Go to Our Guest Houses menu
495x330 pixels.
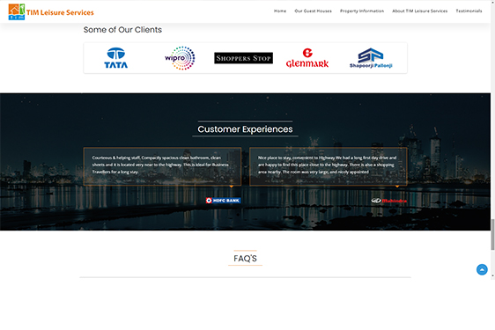pos(314,11)
